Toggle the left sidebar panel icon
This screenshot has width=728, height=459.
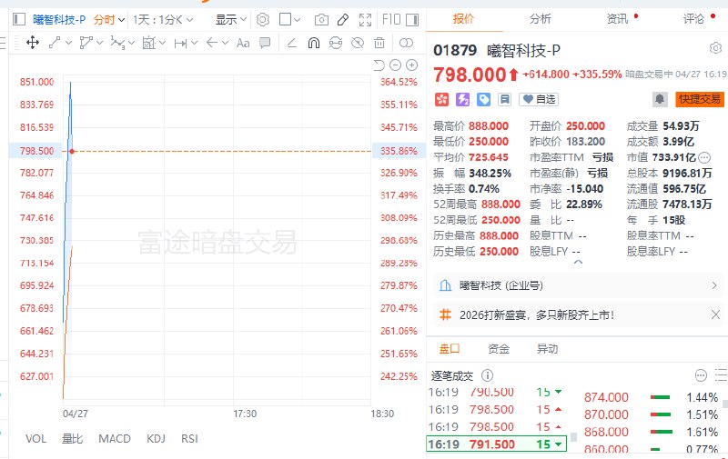pos(19,19)
